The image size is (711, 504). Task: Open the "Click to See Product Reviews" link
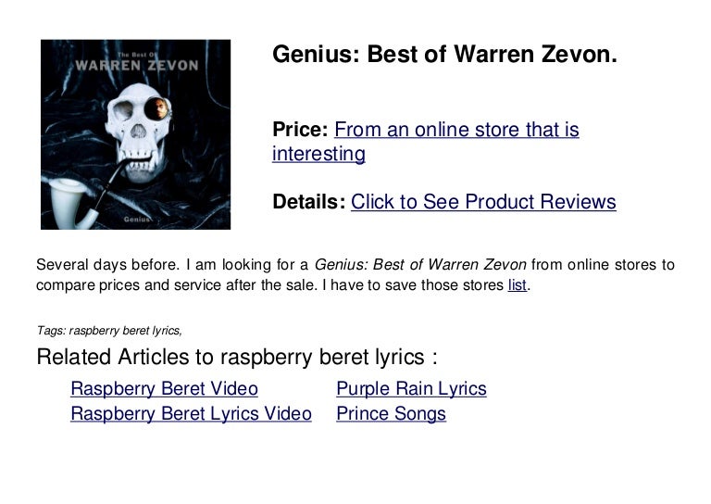pyautogui.click(x=483, y=202)
